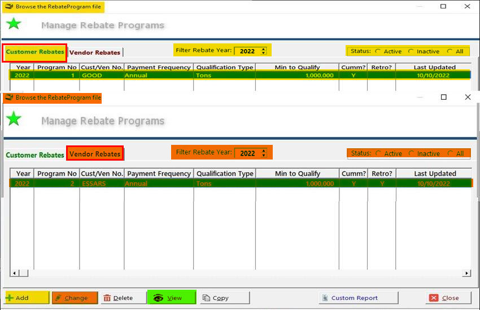Click Qualification Type header in lower table
Viewport: 480px width, 310px height.
tap(225, 174)
